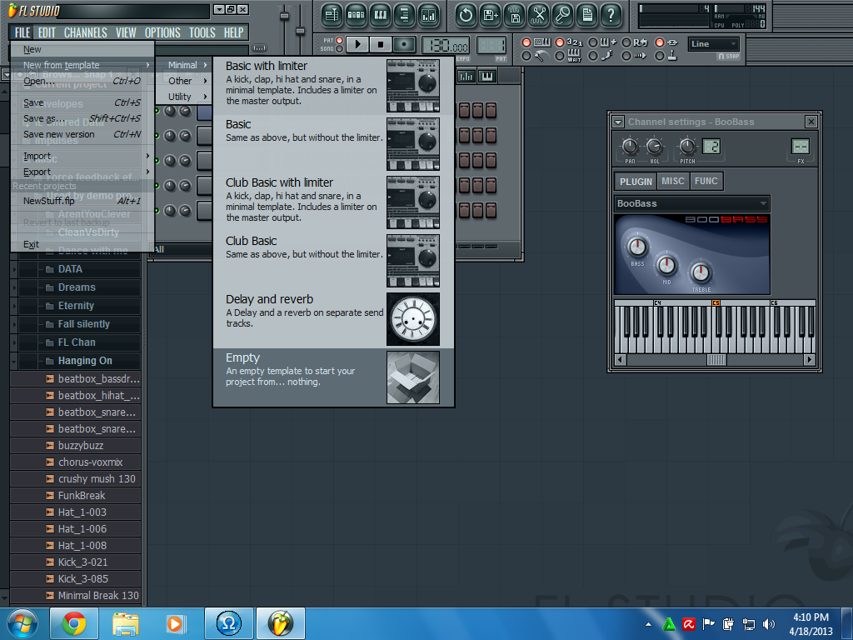Switch to MISC tab in Channel settings

tap(673, 181)
